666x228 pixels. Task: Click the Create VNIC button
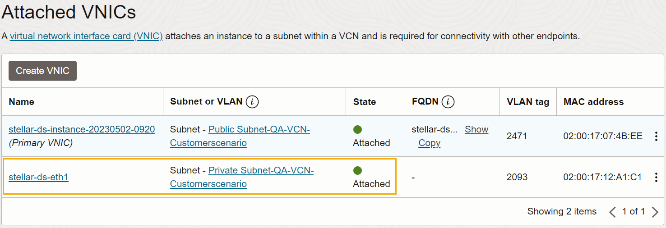pyautogui.click(x=42, y=71)
